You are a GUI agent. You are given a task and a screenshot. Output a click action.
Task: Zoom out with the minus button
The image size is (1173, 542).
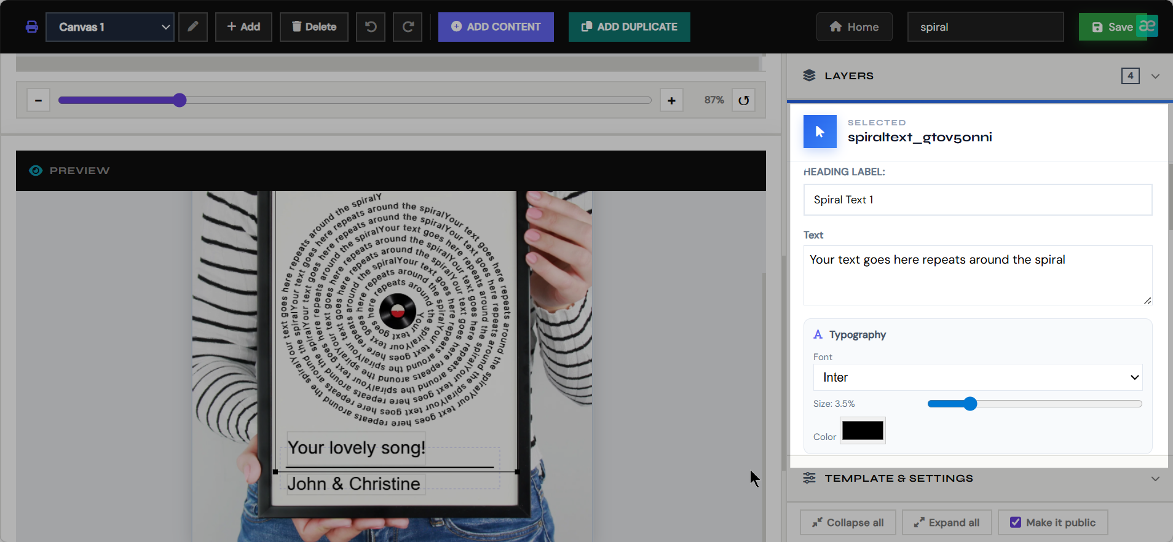(38, 100)
